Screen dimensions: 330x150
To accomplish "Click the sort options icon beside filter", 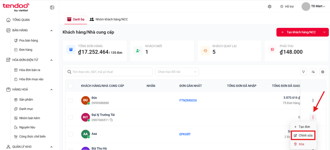I will pyautogui.click(x=313, y=72).
